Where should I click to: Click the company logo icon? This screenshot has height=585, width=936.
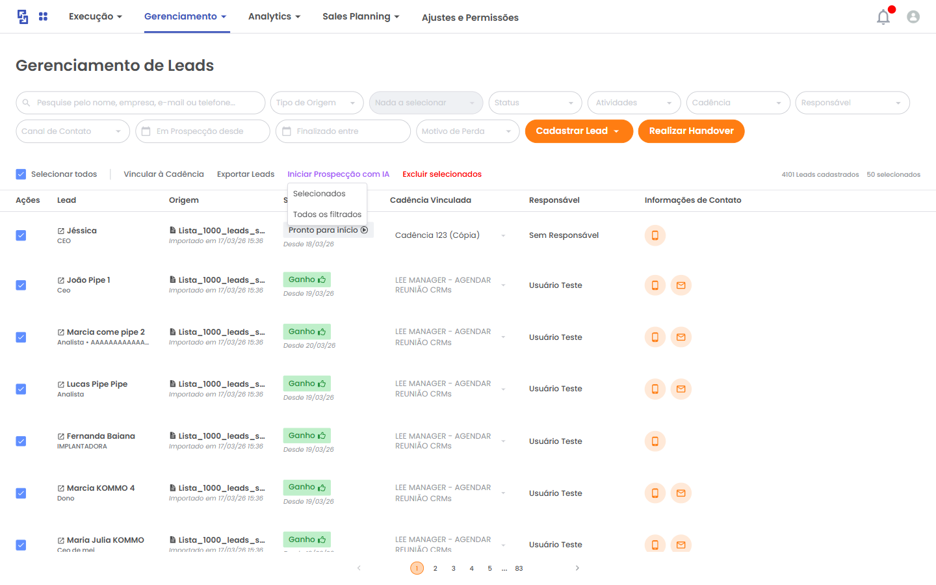click(23, 17)
